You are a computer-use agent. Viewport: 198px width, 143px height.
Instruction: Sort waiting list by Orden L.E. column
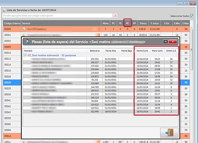pos(171,51)
